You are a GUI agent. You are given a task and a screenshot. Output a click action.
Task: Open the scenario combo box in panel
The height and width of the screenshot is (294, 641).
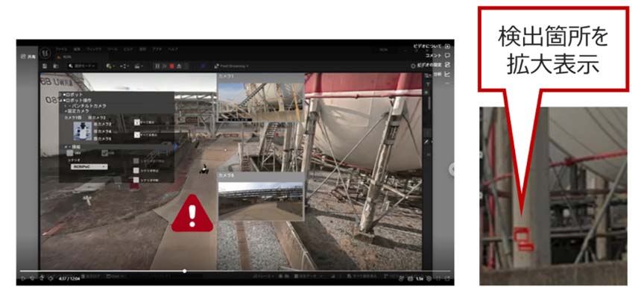pos(89,166)
